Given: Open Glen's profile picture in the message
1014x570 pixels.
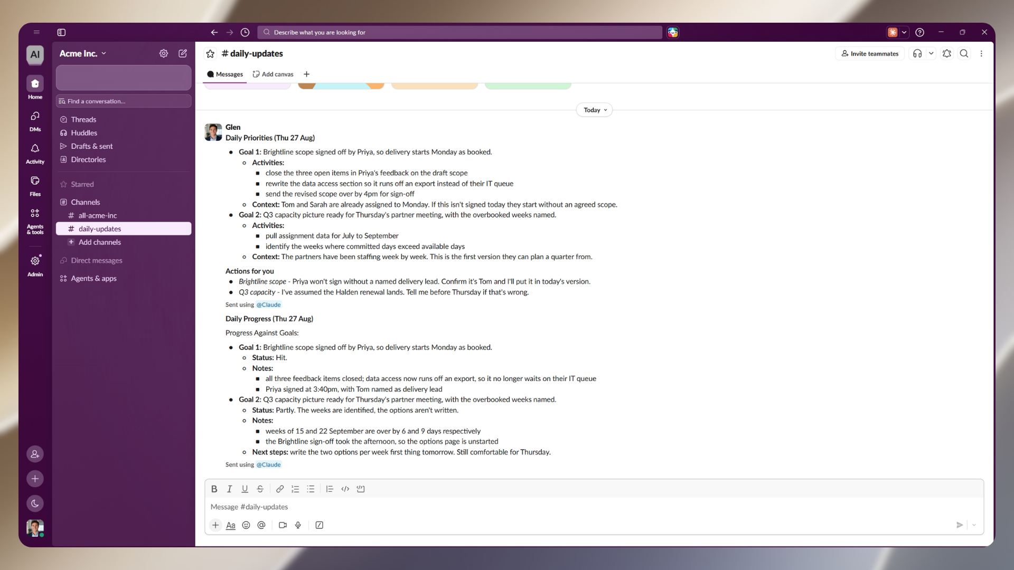Looking at the screenshot, I should pos(213,132).
